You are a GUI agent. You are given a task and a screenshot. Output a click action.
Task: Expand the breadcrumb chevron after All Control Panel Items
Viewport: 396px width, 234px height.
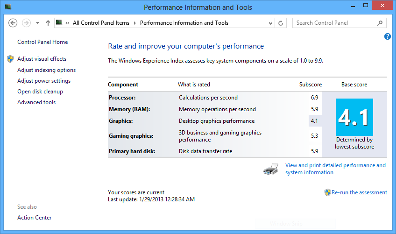[x=135, y=23]
